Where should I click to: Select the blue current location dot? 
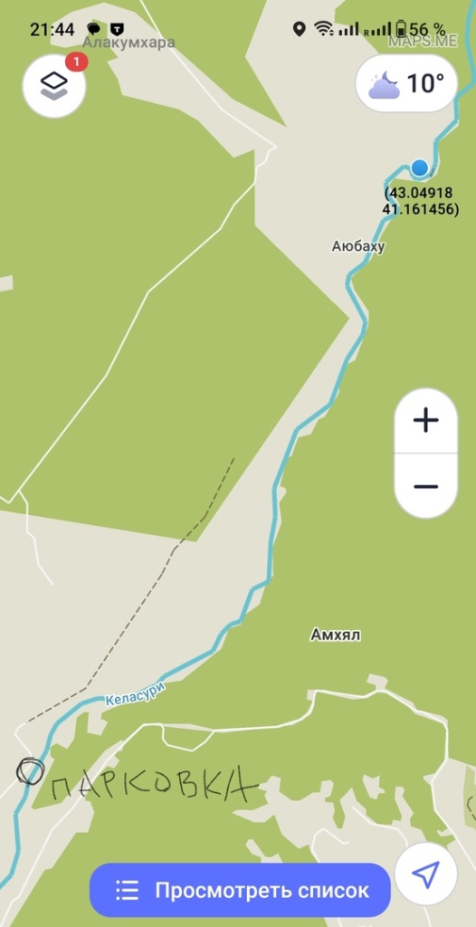coord(419,167)
